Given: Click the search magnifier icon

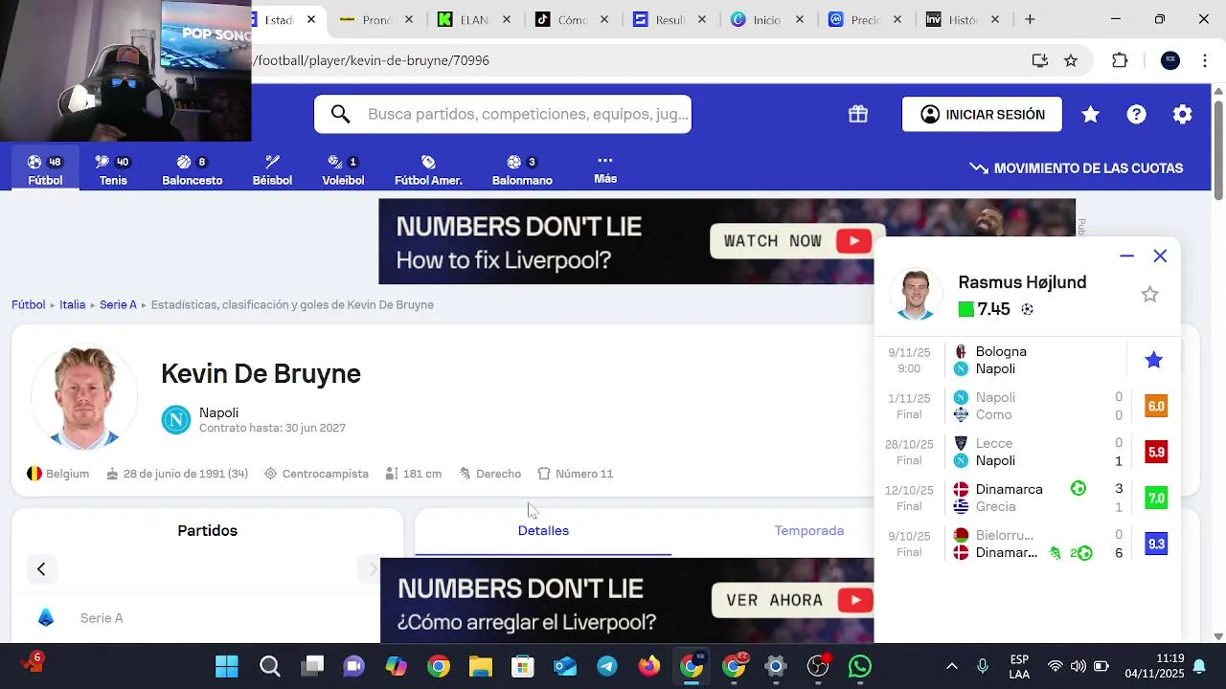Looking at the screenshot, I should click(x=340, y=115).
